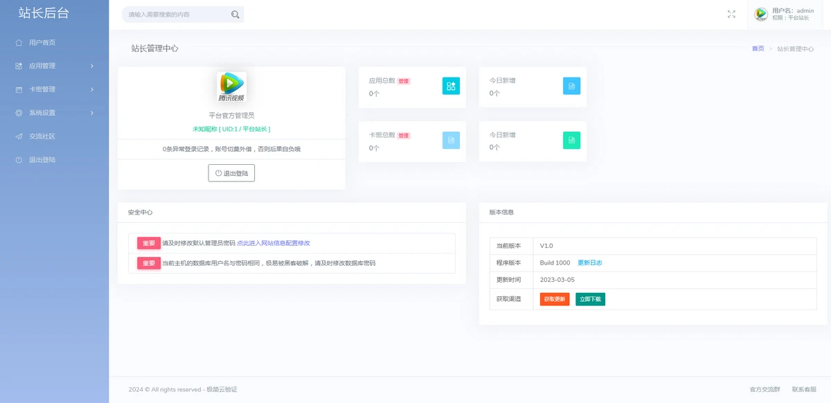Viewport: 831px width, 403px height.
Task: Expand the 应用管理 sidebar menu
Action: click(54, 66)
